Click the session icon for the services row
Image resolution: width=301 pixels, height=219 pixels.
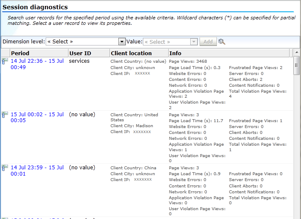click(5, 61)
